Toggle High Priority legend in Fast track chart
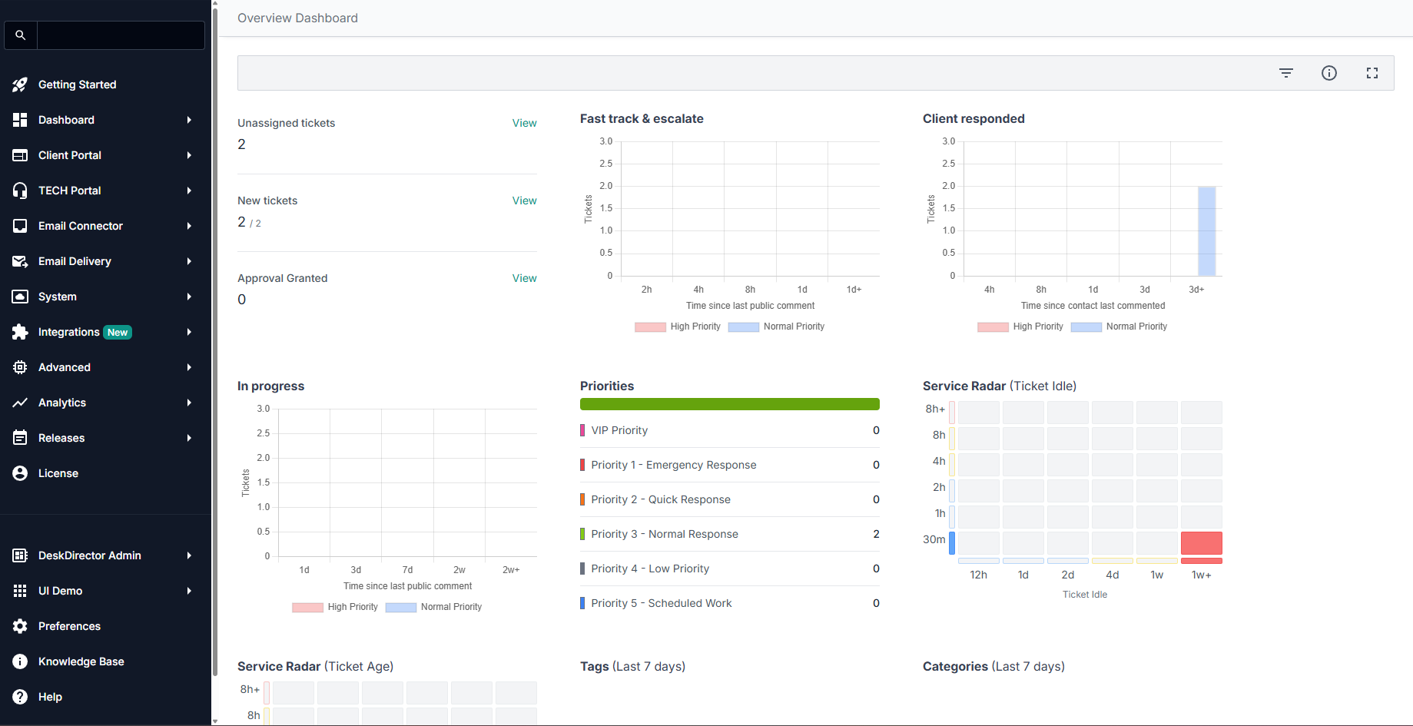 [678, 327]
